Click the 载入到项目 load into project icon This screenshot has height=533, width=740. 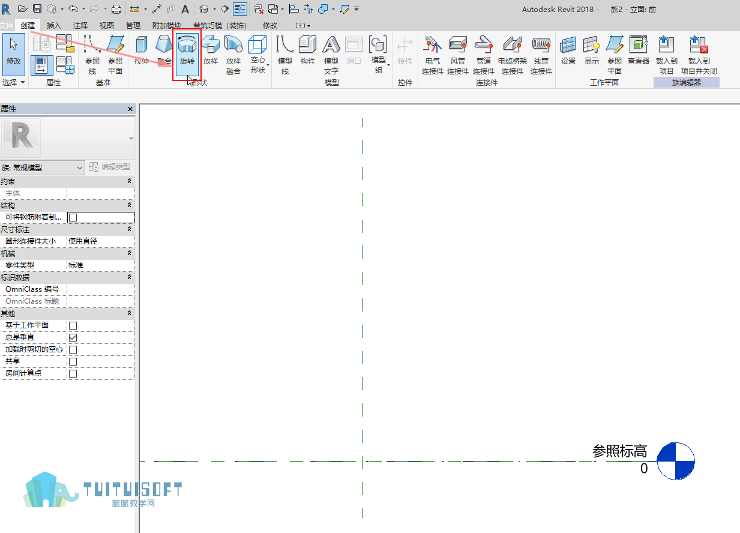pos(666,54)
